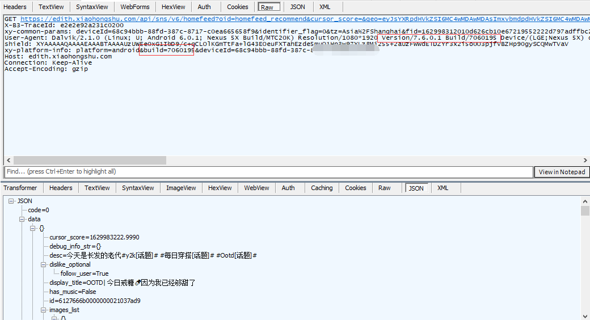Click the User-Agent header line
This screenshot has width=590, height=320.
297,37
